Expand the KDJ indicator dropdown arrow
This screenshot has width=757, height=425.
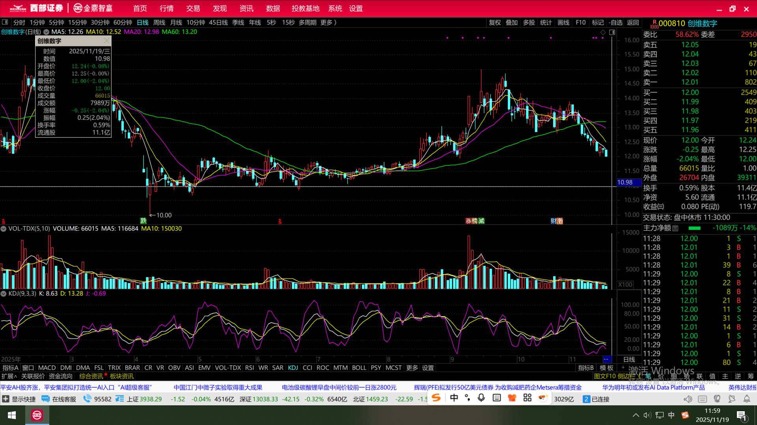[4, 294]
